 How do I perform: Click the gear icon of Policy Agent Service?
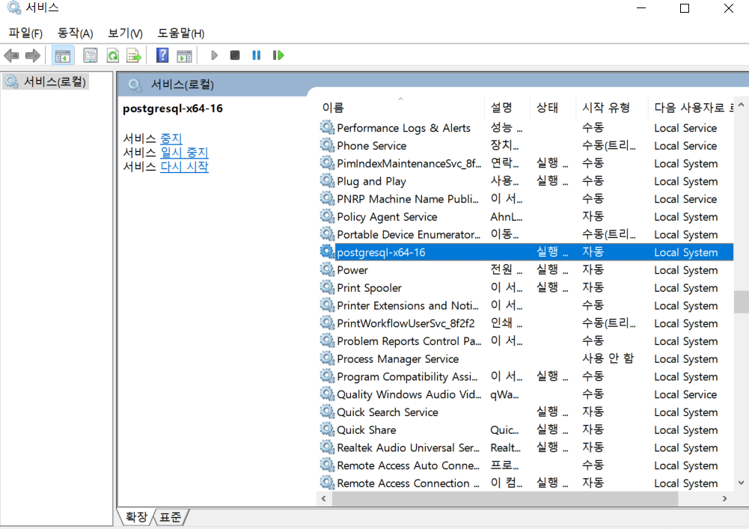(x=327, y=216)
